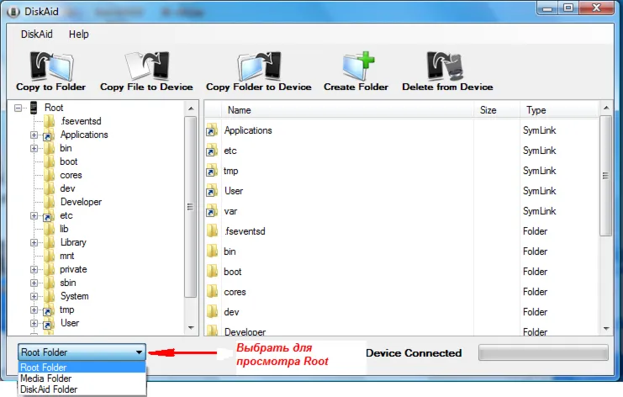The image size is (623, 397).
Task: Click SymLink type cell for etc row
Action: tap(539, 151)
